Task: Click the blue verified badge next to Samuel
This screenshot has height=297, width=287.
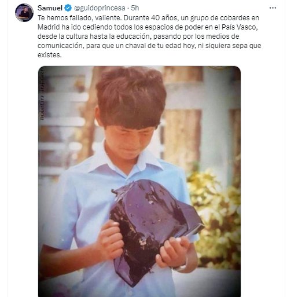Action: (x=68, y=8)
